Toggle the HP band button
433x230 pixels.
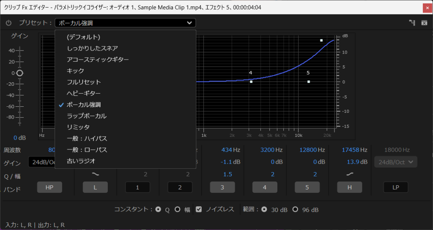coord(49,187)
